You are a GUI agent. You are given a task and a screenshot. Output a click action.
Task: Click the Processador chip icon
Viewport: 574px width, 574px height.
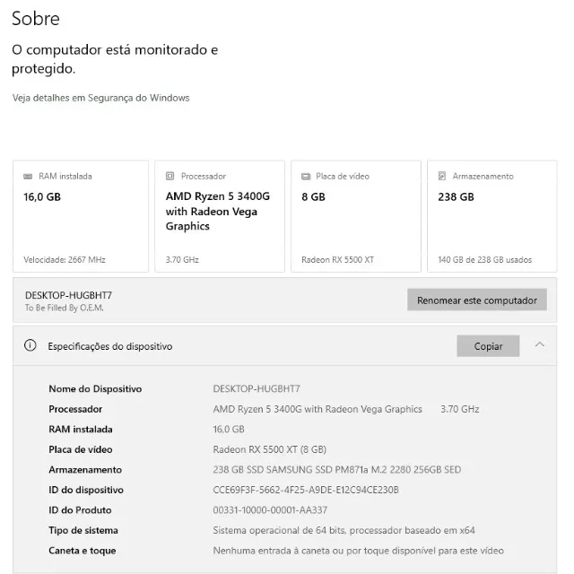point(170,176)
